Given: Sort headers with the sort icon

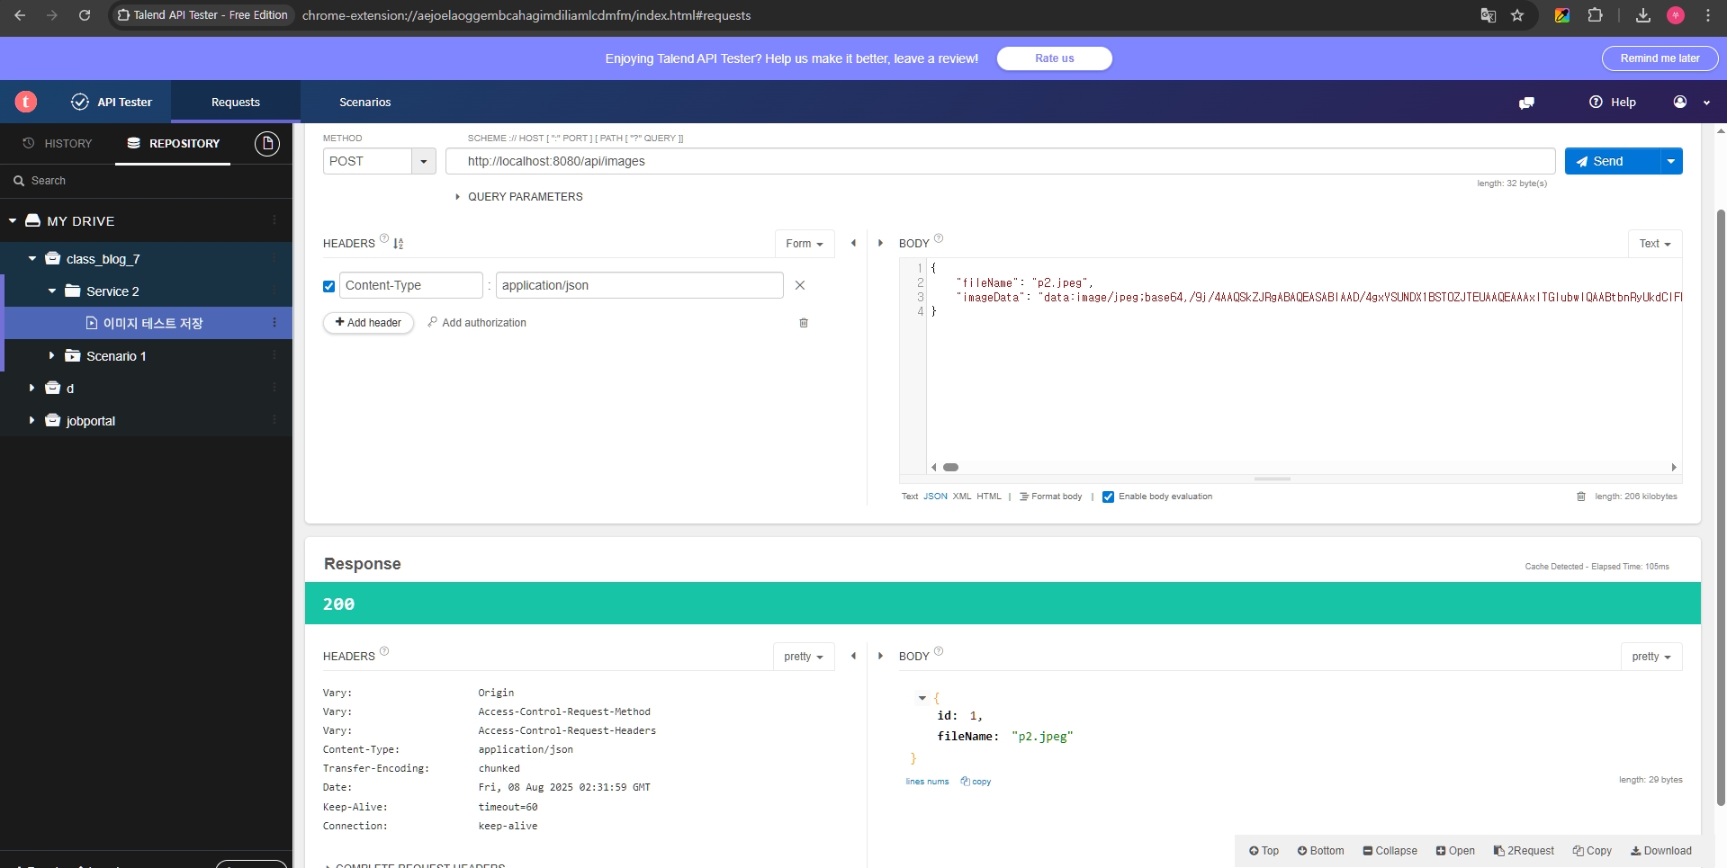Looking at the screenshot, I should (398, 244).
